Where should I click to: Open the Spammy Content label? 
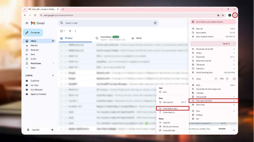(39, 94)
